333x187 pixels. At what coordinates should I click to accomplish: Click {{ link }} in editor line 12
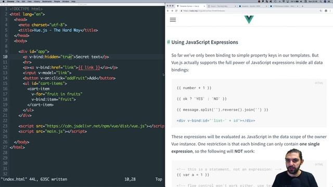[89, 68]
